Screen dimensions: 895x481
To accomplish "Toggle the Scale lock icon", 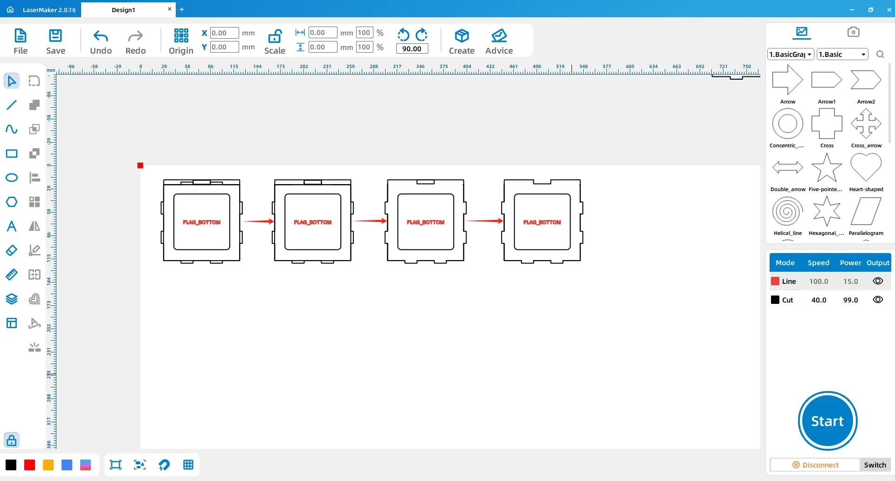I will (275, 36).
